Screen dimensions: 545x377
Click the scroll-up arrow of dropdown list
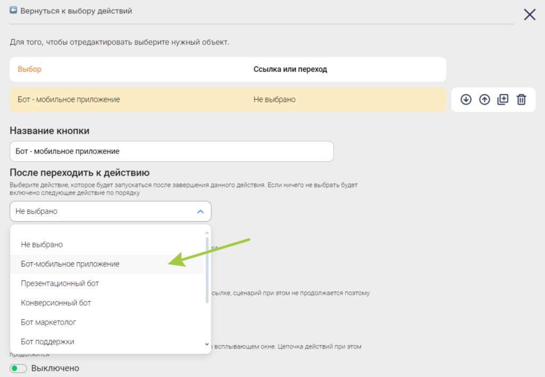pyautogui.click(x=207, y=232)
